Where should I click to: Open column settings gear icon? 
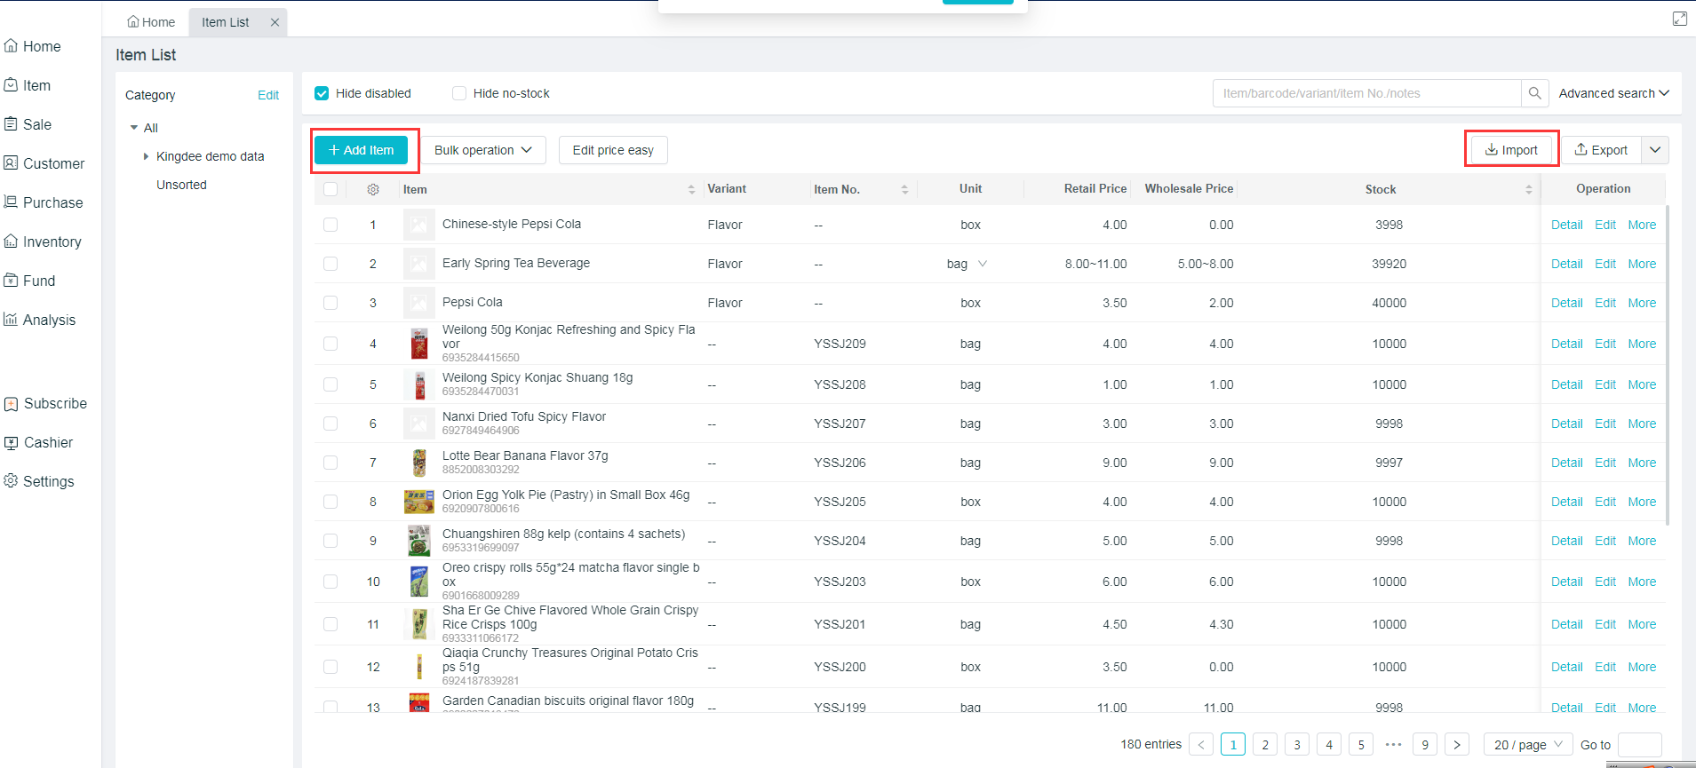point(373,189)
